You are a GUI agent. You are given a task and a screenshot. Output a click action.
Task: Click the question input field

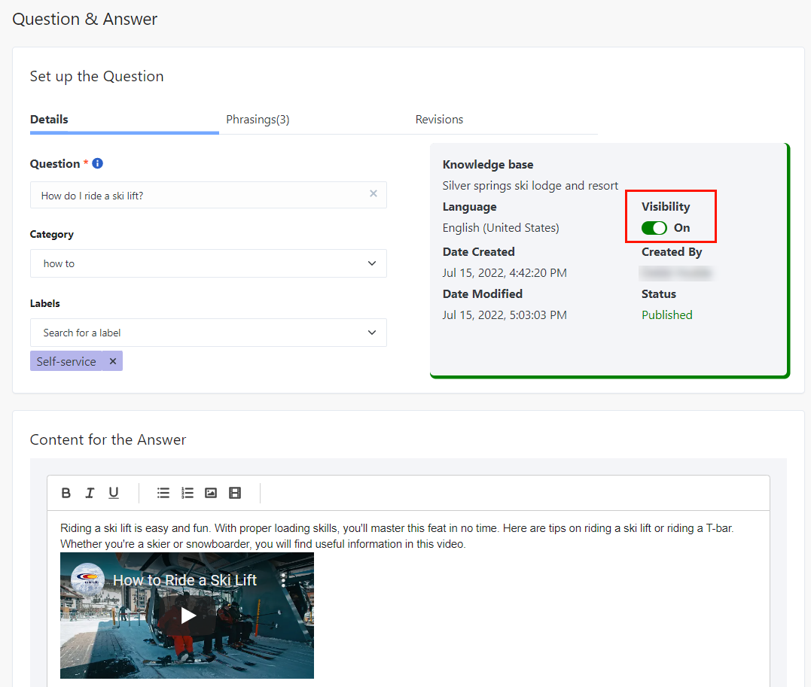(x=209, y=195)
